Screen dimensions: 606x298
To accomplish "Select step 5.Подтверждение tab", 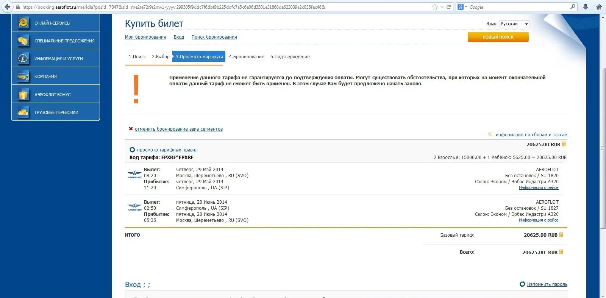I will [x=290, y=57].
